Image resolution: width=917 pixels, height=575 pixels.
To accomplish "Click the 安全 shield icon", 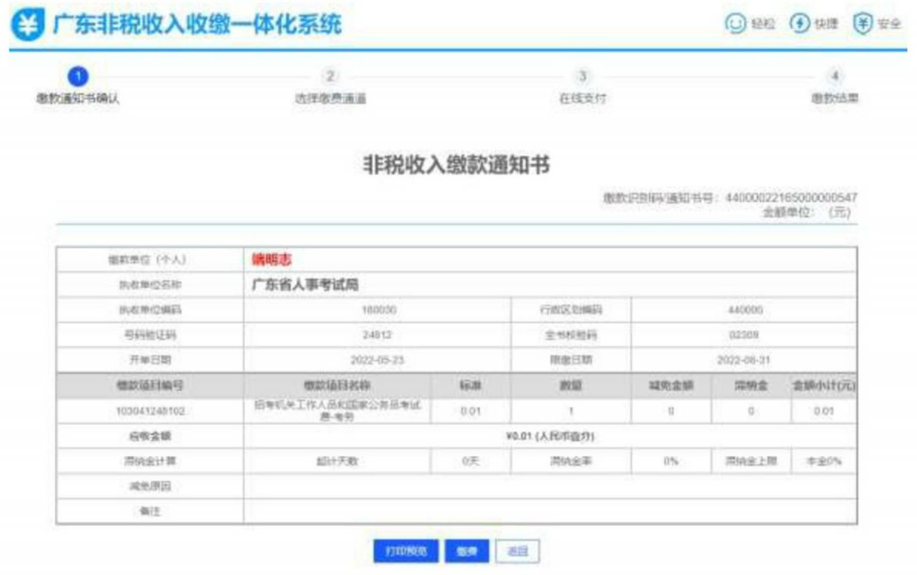I will click(x=862, y=23).
